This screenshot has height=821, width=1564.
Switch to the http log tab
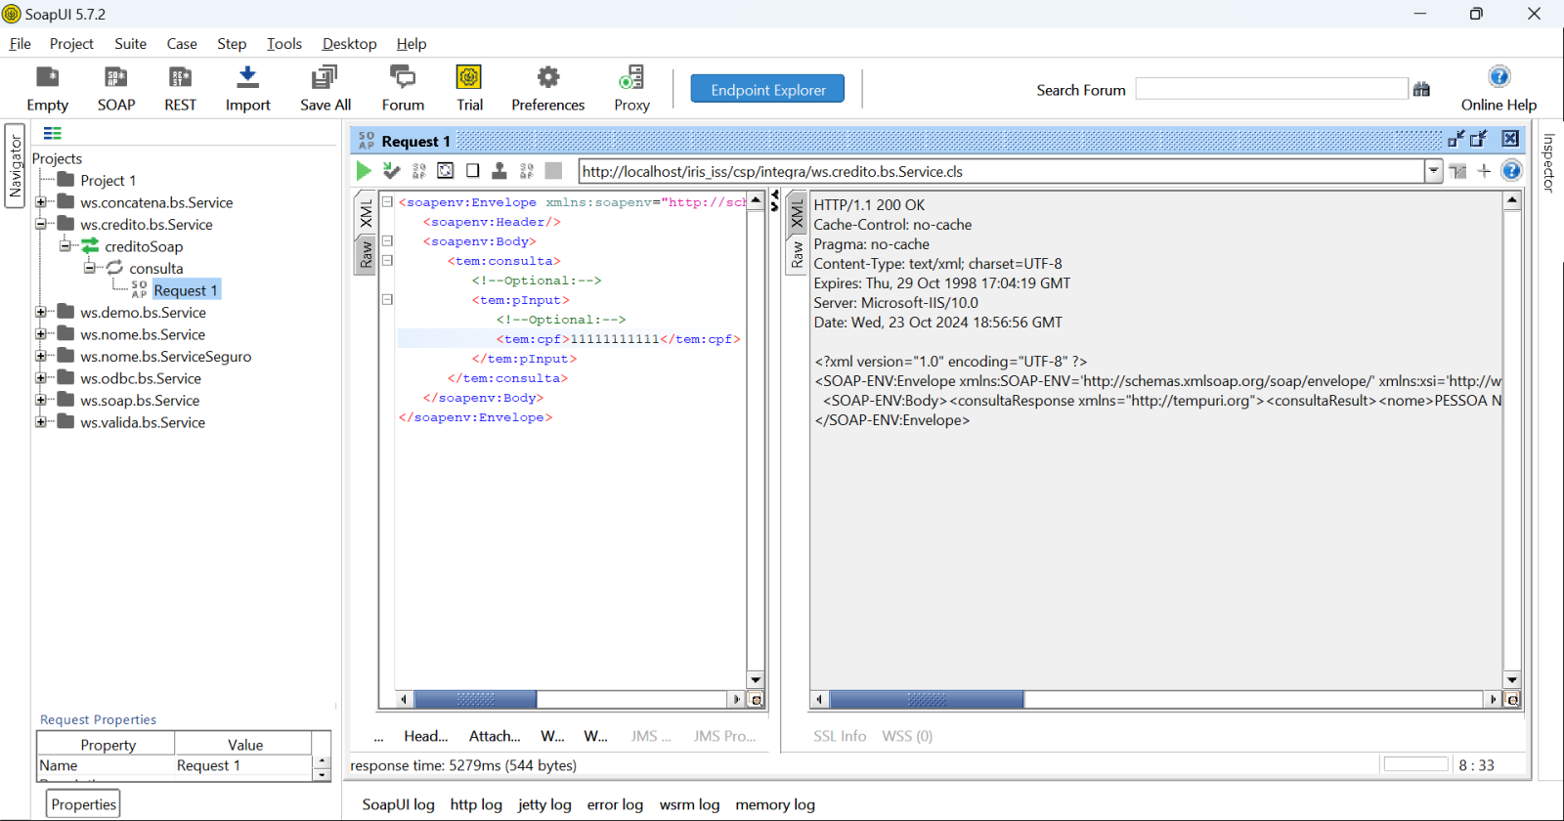click(476, 804)
